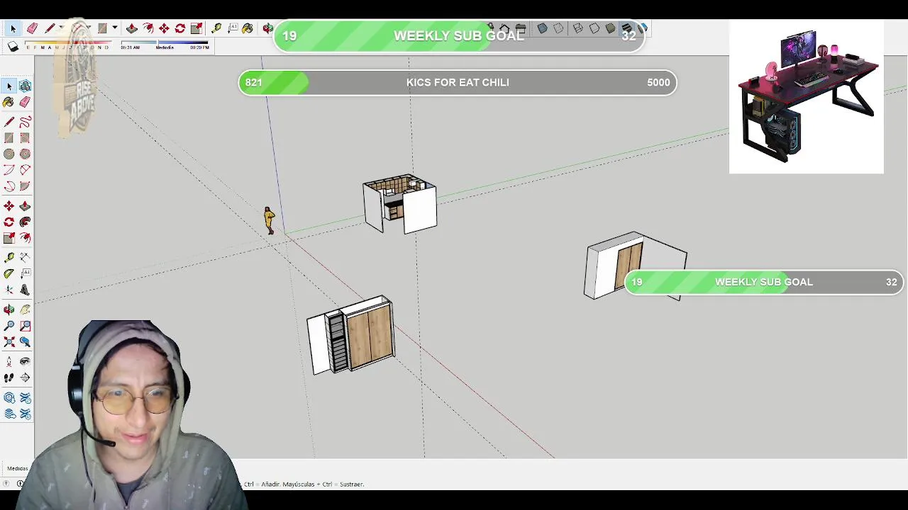Click Eraser in the top toolbar
The image size is (908, 510).
[x=32, y=28]
